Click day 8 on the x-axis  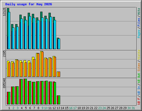38,108
